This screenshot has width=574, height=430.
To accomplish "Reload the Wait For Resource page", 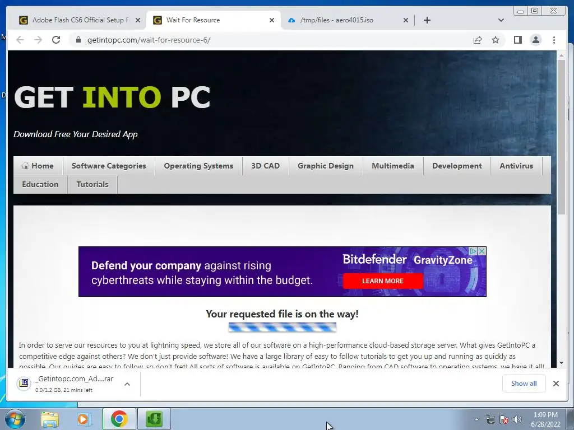I will point(56,40).
